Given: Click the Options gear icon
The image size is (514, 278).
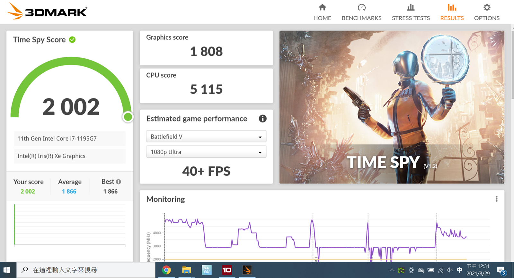Looking at the screenshot, I should pos(487,8).
